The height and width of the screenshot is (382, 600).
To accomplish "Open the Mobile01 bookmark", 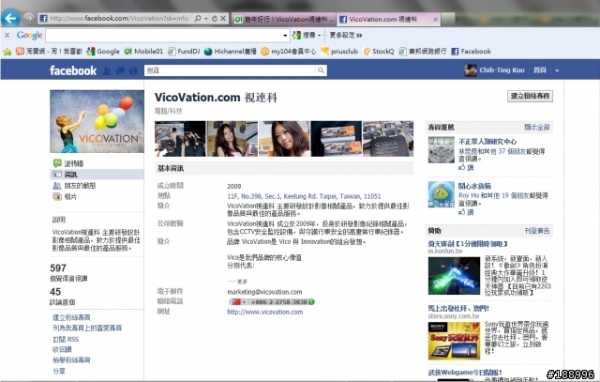I will point(143,52).
